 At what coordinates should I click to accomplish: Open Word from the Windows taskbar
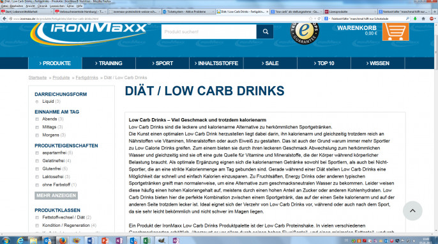click(91, 240)
